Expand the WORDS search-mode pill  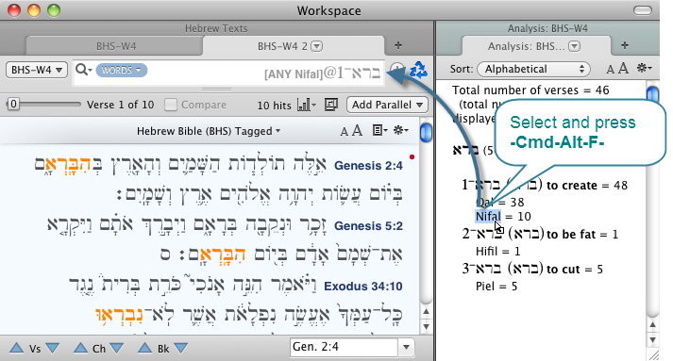click(x=122, y=70)
